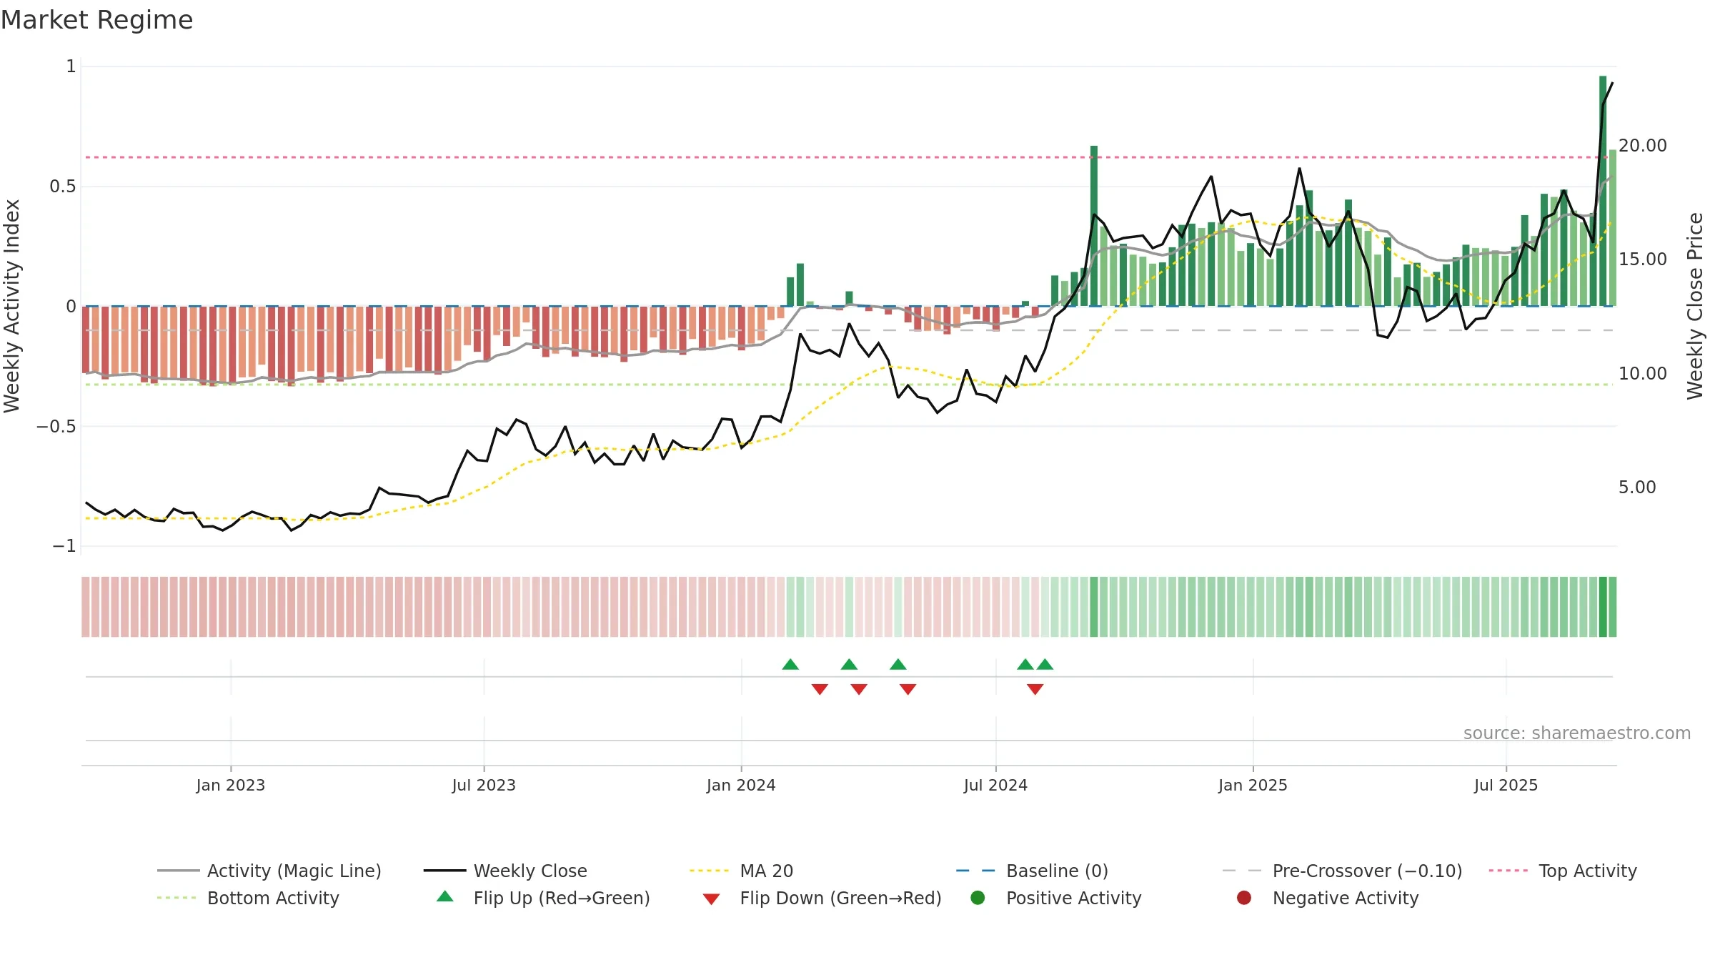Screen dimensions: 1715x965
Task: Click the Jul 2025 axis label
Action: (1506, 786)
